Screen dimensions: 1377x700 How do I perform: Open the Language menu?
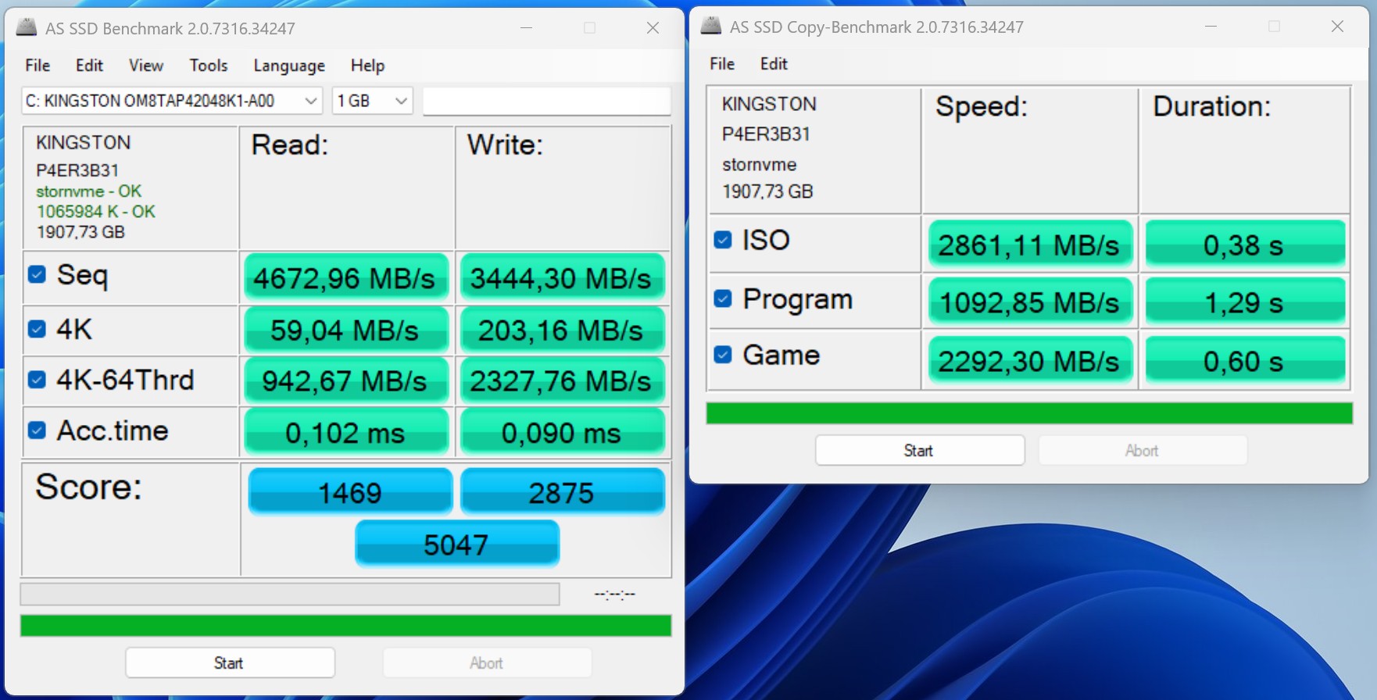tap(288, 66)
